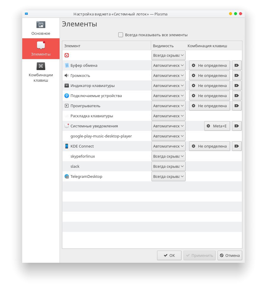The height and width of the screenshot is (288, 267).
Task: Set shortcut for Буфер обмена
Action: 210,65
